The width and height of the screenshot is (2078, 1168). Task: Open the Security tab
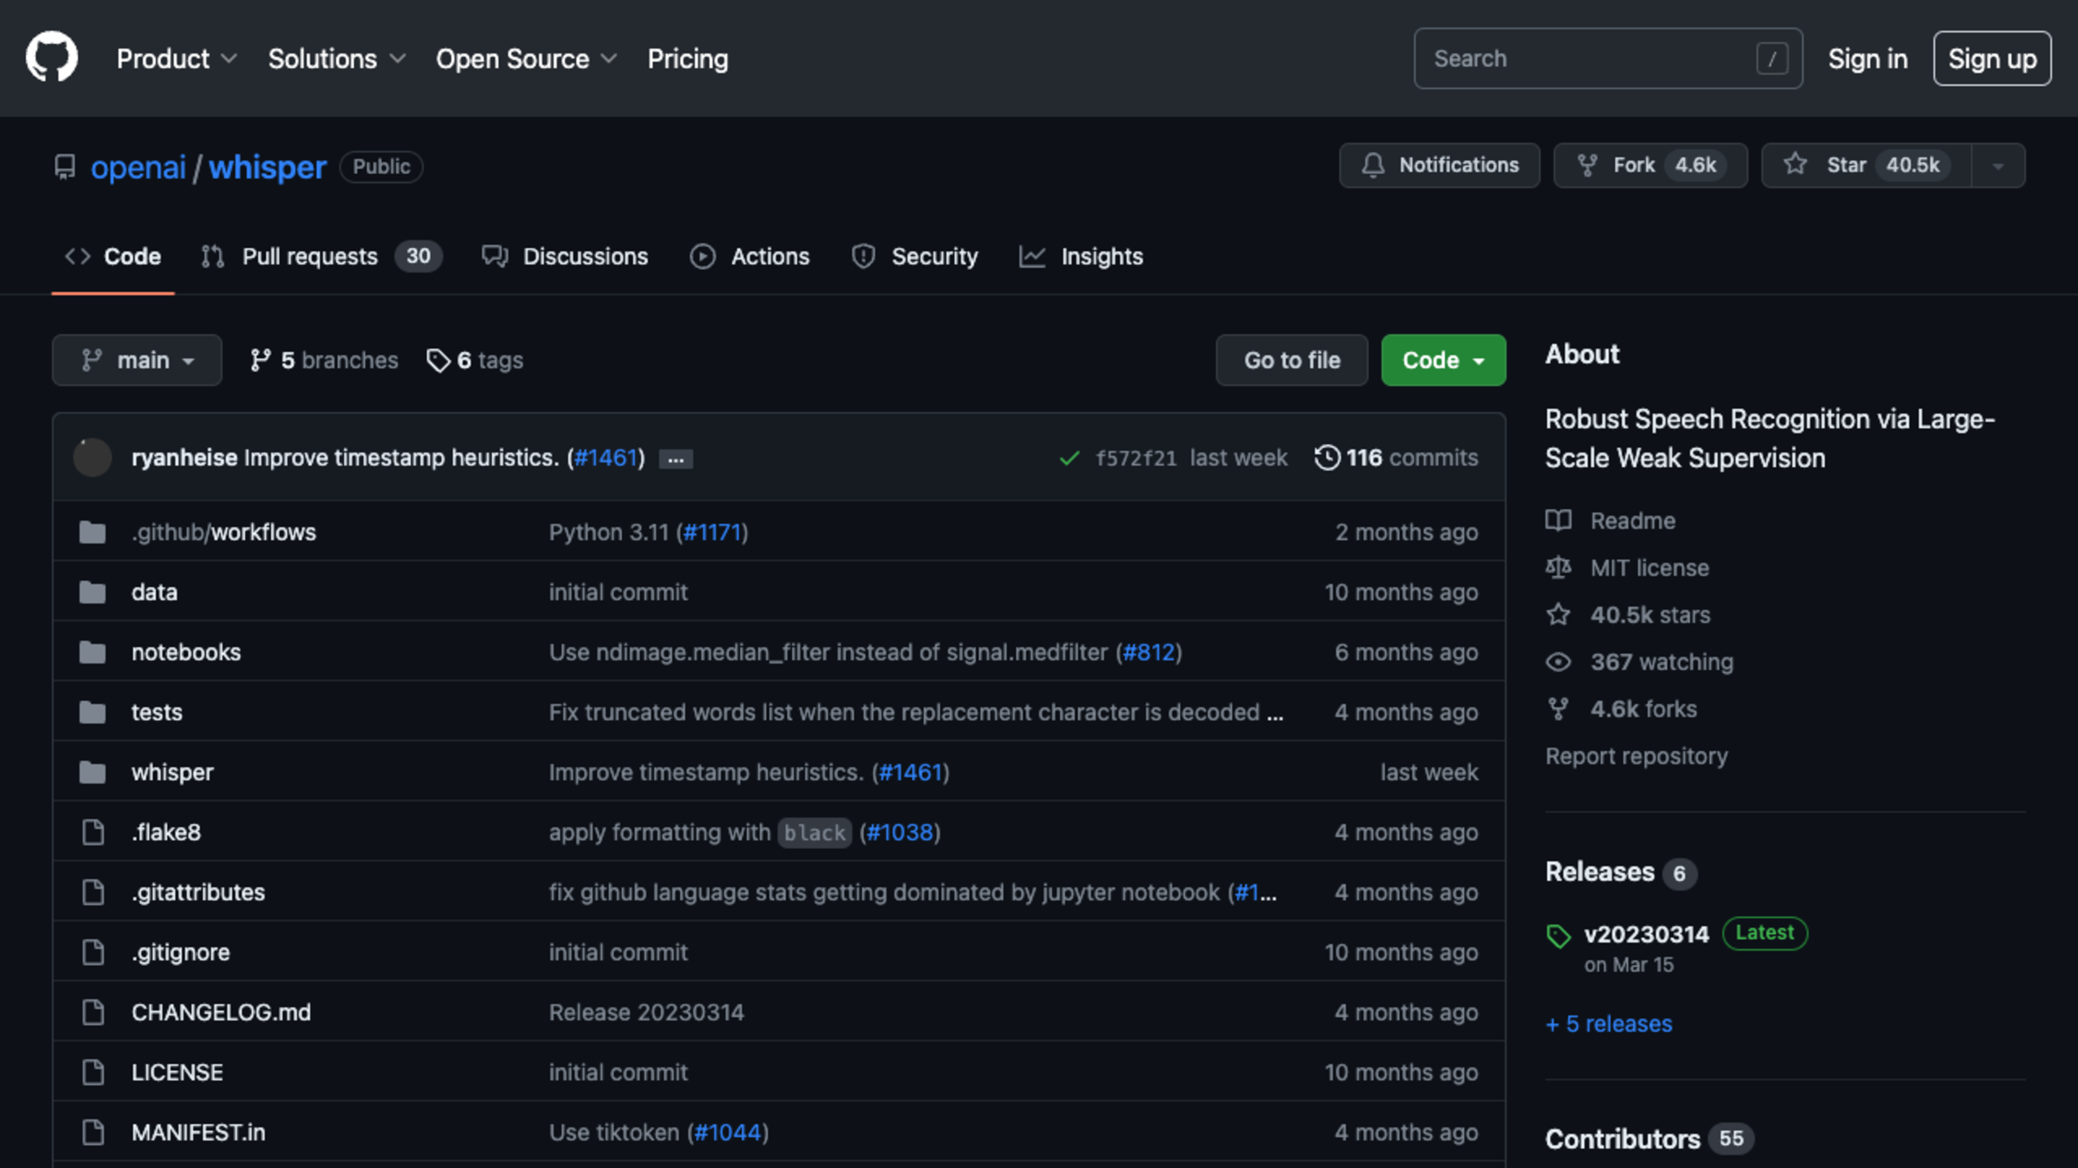914,256
